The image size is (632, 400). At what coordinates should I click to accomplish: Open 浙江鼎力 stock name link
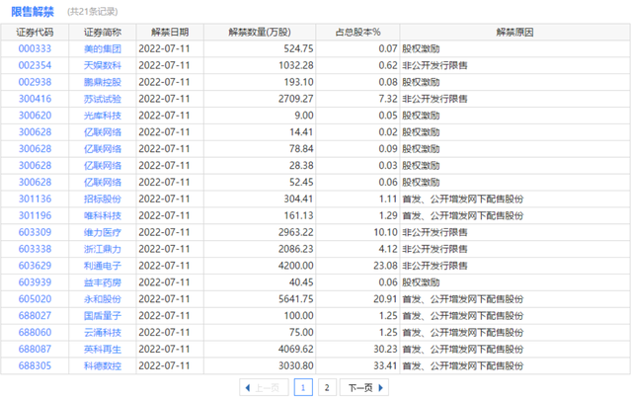103,249
